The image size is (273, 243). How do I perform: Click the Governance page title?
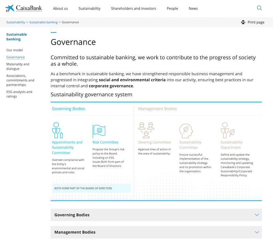click(x=73, y=42)
